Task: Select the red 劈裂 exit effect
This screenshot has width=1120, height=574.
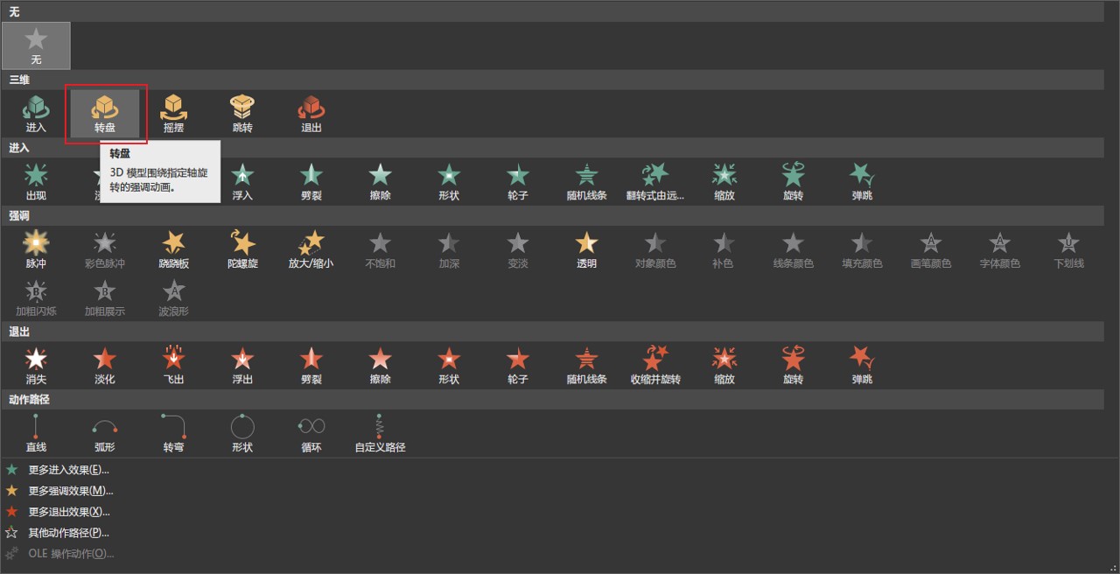Action: [x=311, y=365]
